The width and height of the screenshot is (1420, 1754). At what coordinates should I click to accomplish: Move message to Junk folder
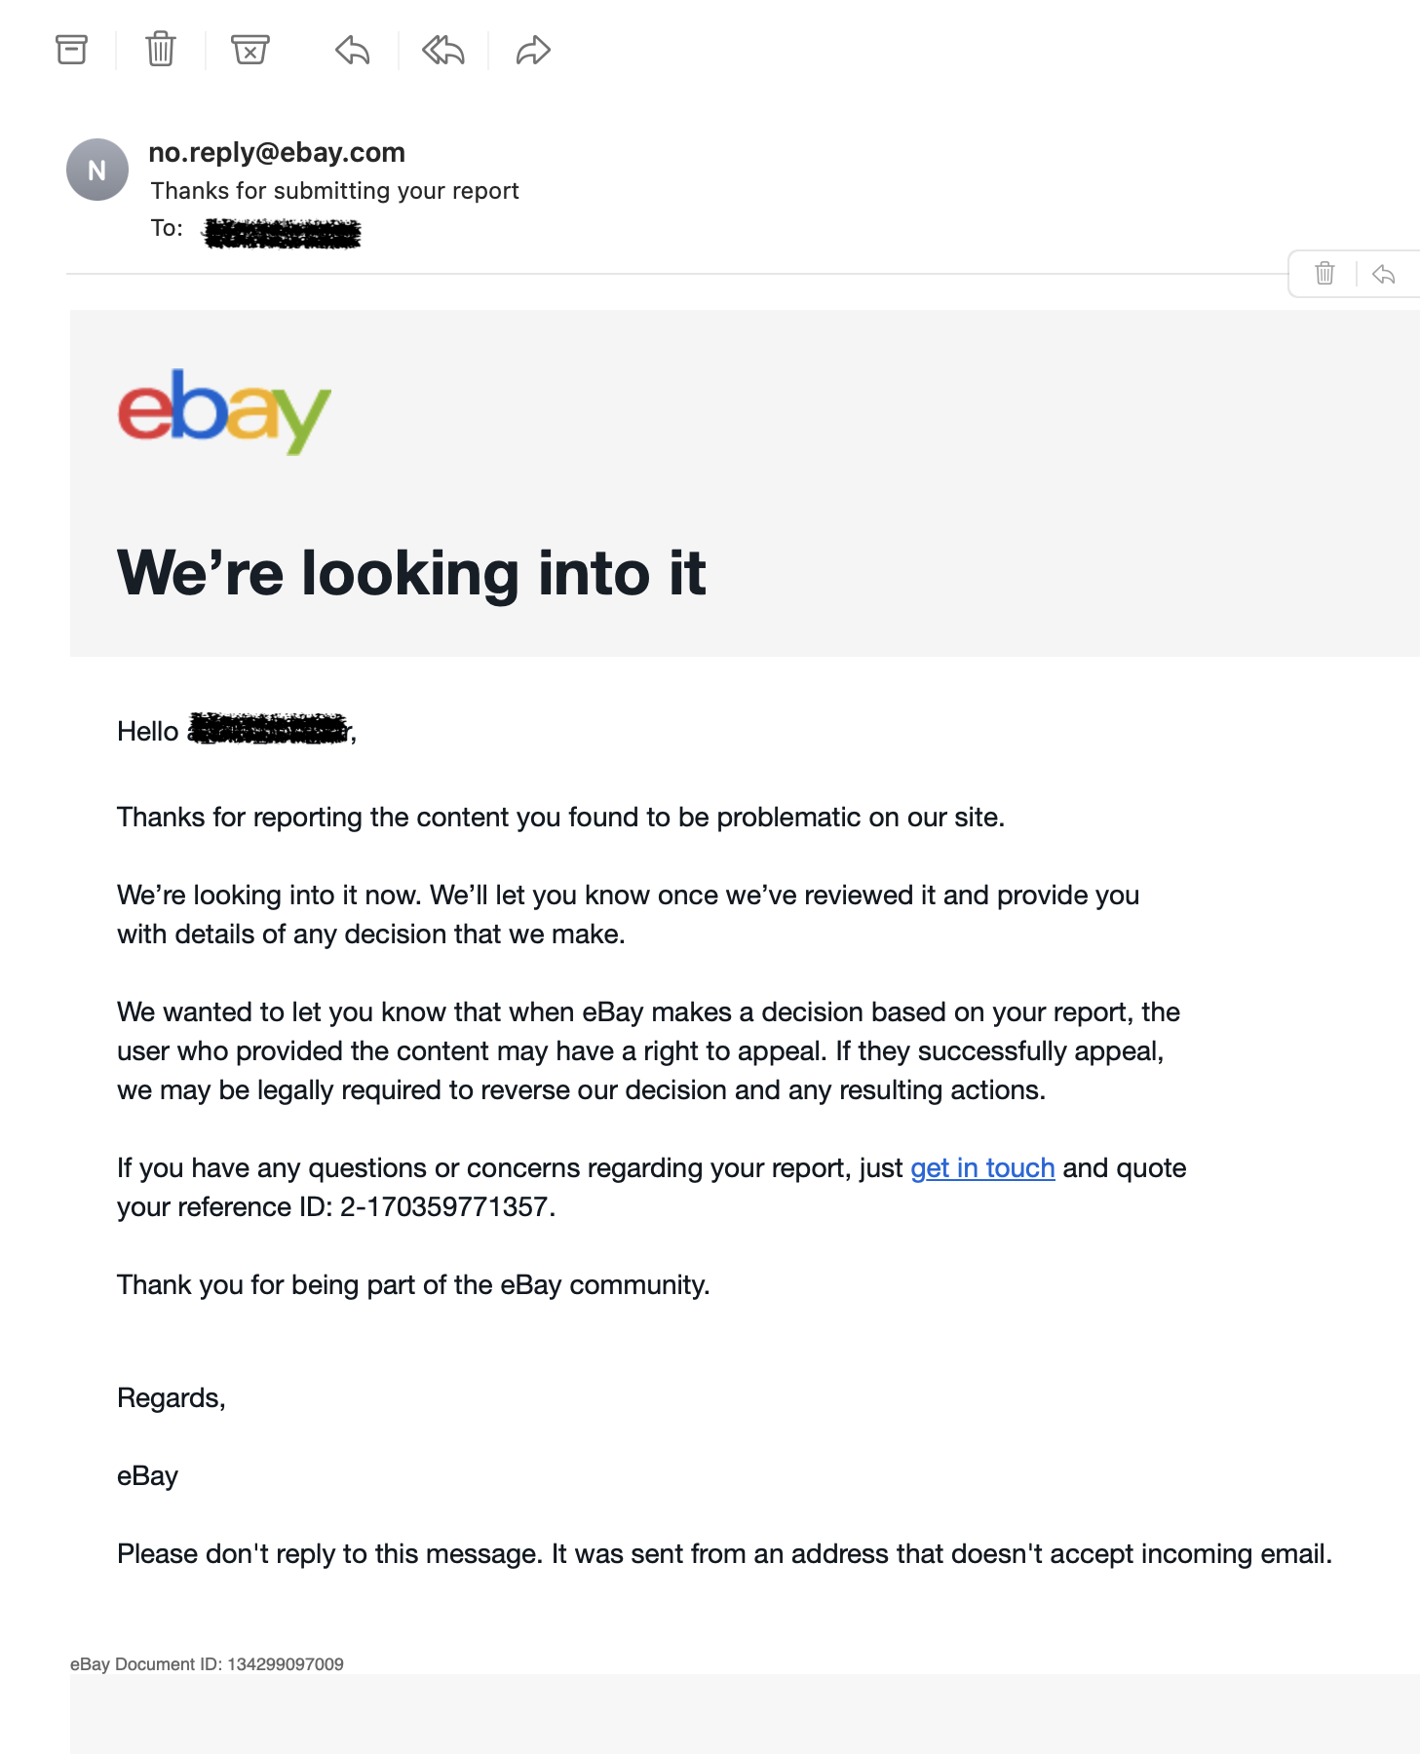click(250, 50)
